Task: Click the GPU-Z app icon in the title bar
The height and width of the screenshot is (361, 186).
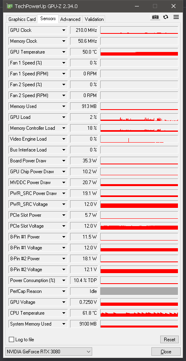Action: coord(9,6)
